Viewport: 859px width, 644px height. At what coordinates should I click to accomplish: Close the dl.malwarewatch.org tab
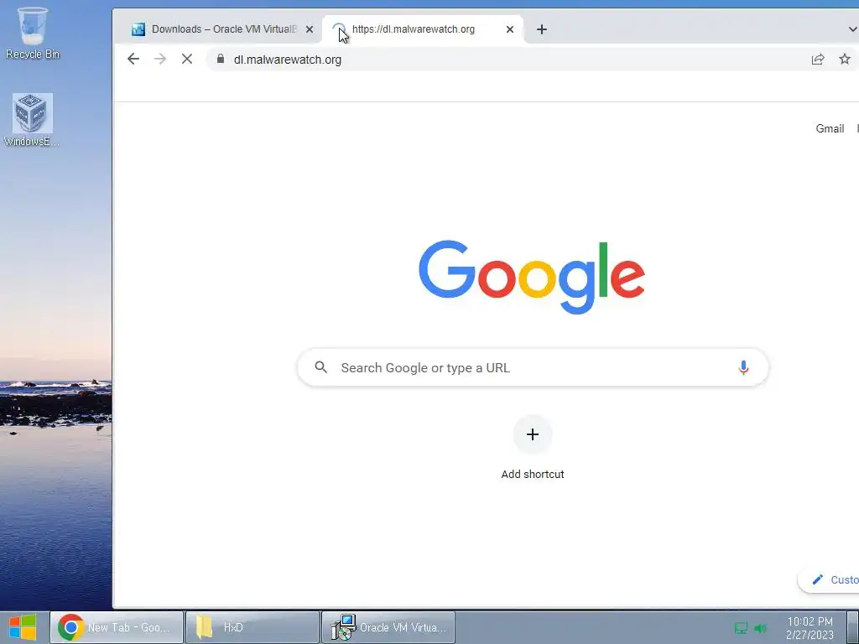point(510,29)
